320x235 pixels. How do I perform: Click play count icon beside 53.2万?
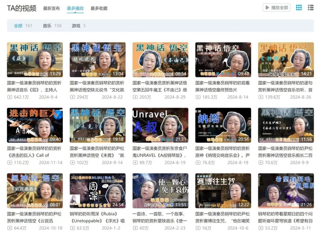click(x=261, y=228)
